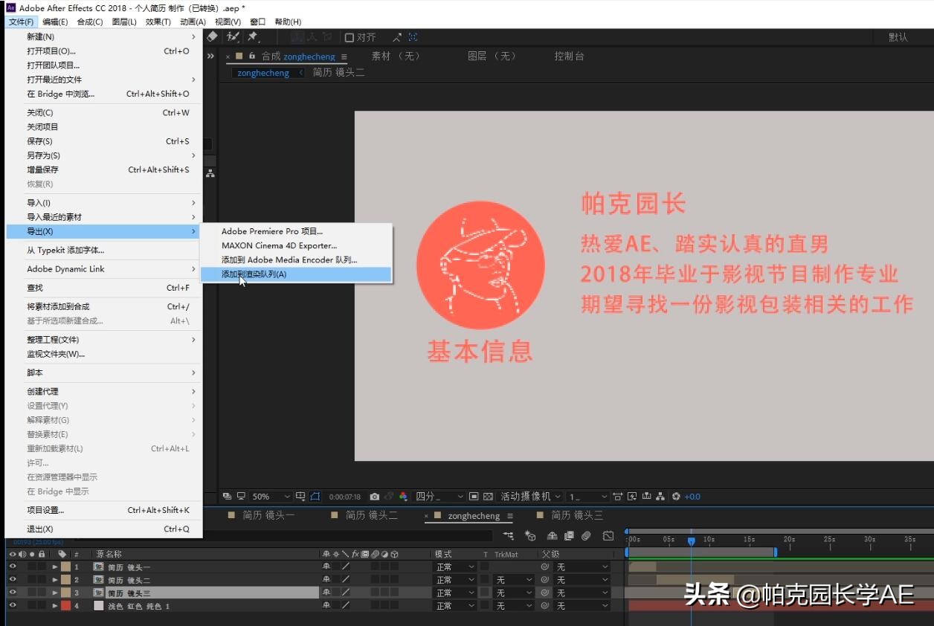
Task: Open the 50% magnification dropdown
Action: [271, 497]
